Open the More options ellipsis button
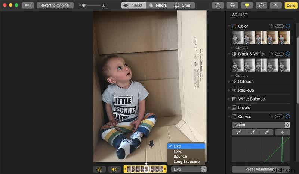The height and width of the screenshot is (174, 299). pyautogui.click(x=232, y=5)
